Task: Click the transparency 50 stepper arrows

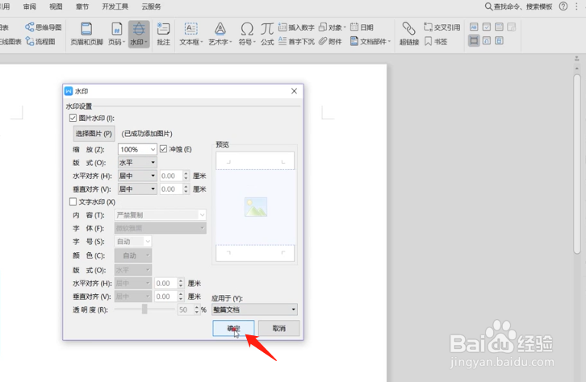Action: tap(197, 309)
